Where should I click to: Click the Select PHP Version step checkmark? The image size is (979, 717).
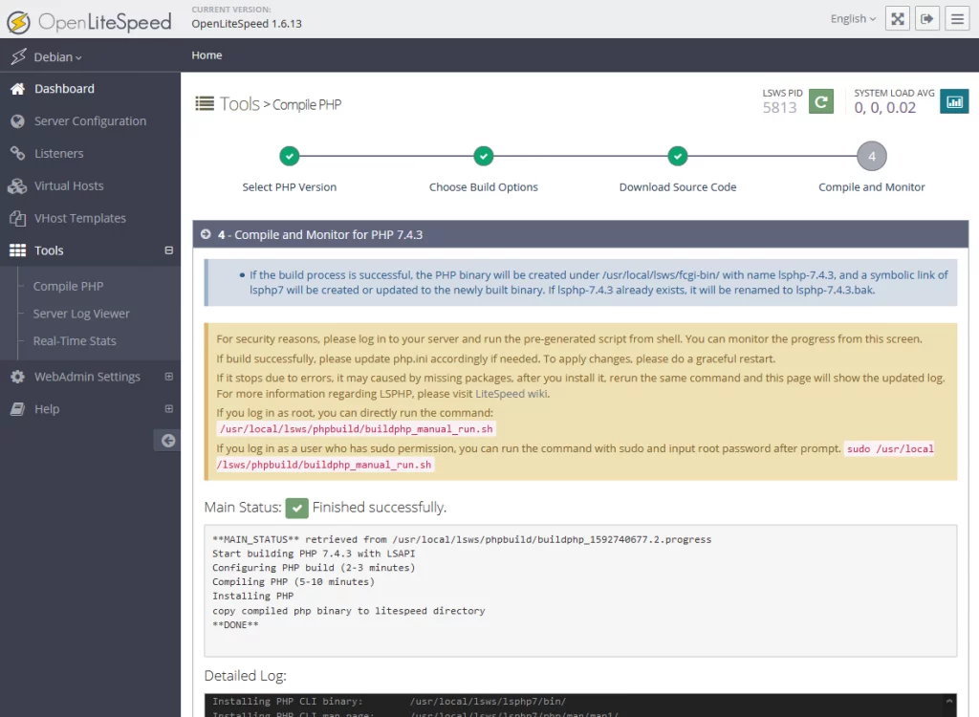tap(289, 156)
